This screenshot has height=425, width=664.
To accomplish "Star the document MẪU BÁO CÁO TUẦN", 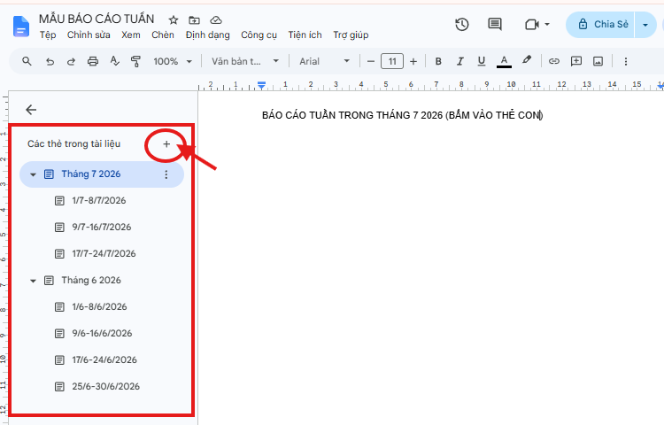I will coord(174,19).
